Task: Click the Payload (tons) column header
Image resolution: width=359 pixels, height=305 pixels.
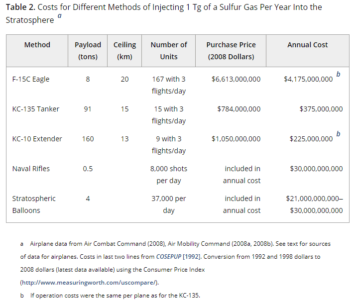Action: (88, 50)
